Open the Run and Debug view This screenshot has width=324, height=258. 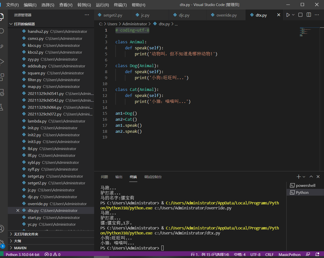(2, 62)
